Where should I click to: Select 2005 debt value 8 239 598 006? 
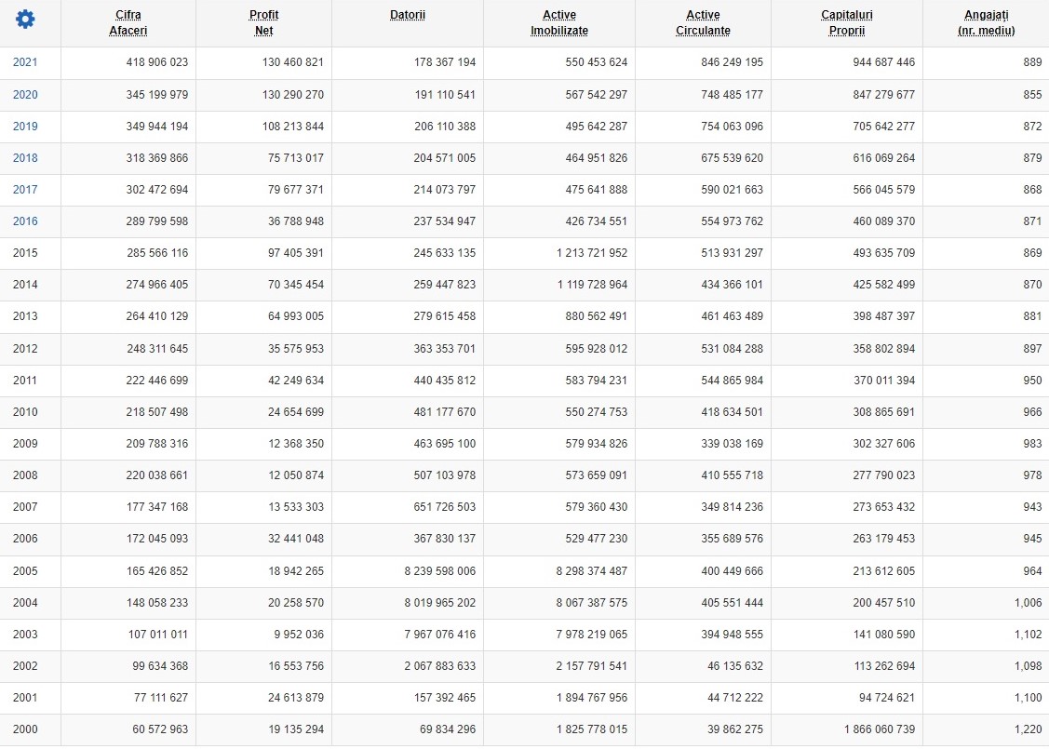pos(439,571)
